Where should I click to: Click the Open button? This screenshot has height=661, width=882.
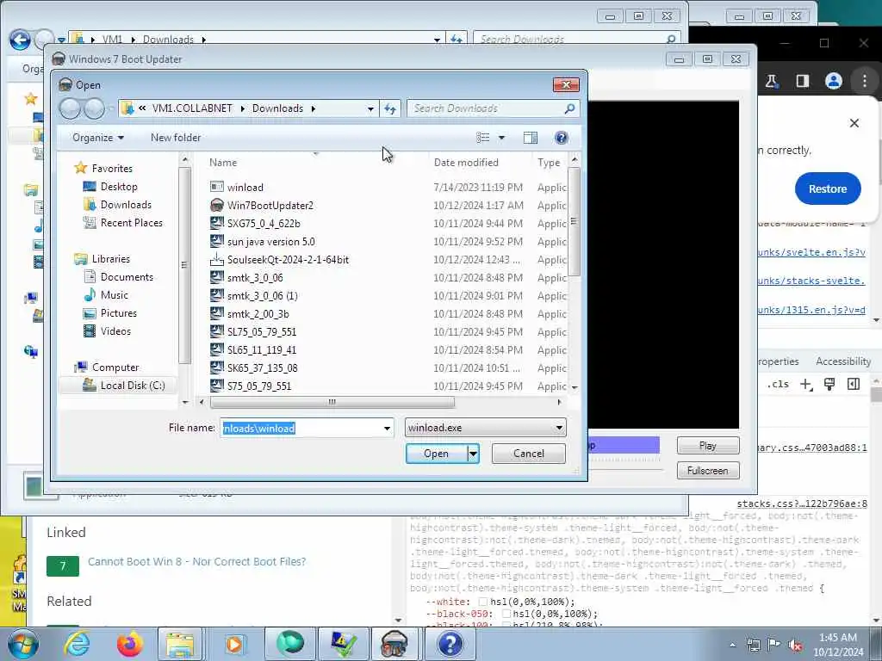pyautogui.click(x=436, y=454)
